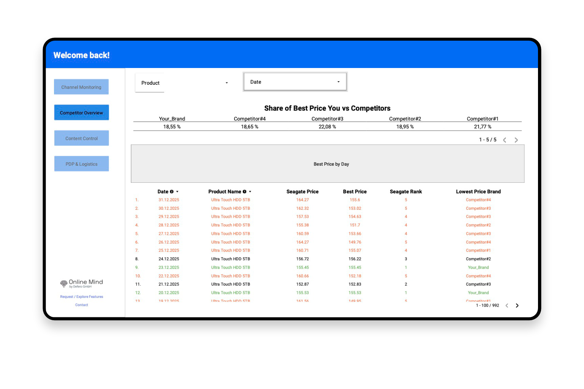Image resolution: width=584 pixels, height=389 pixels.
Task: Select Competitor#3 share column header
Action: 327,119
